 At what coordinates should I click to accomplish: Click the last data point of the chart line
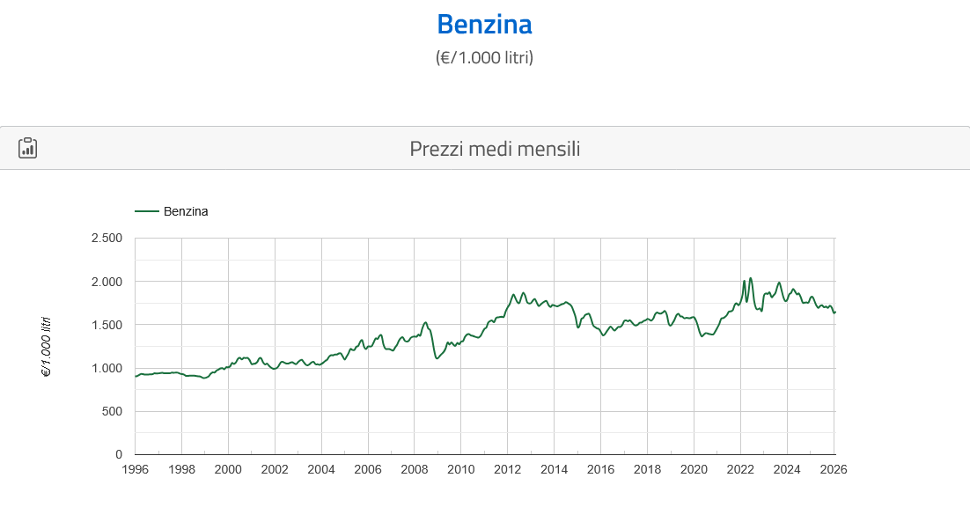point(834,312)
